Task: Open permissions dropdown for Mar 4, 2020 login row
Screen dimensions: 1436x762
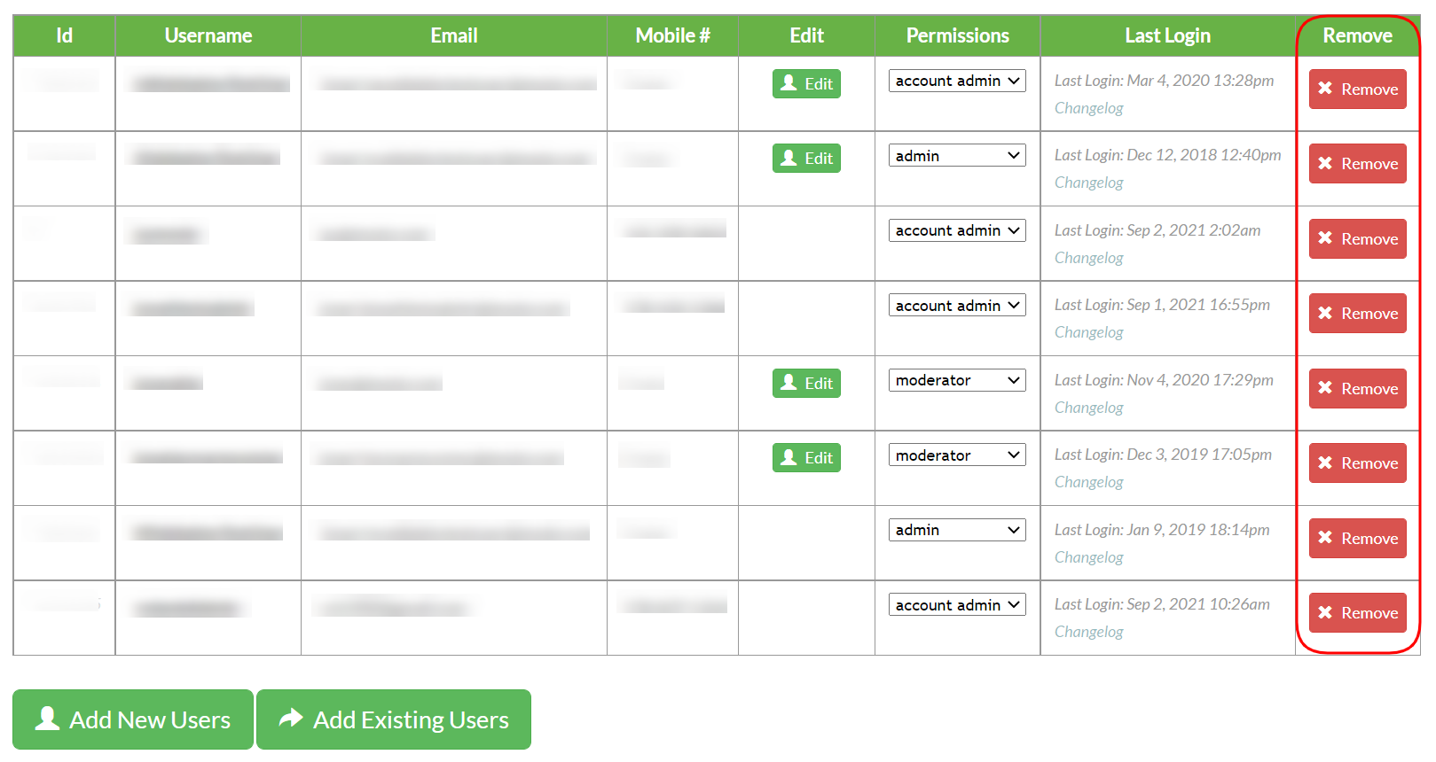Action: coord(957,81)
